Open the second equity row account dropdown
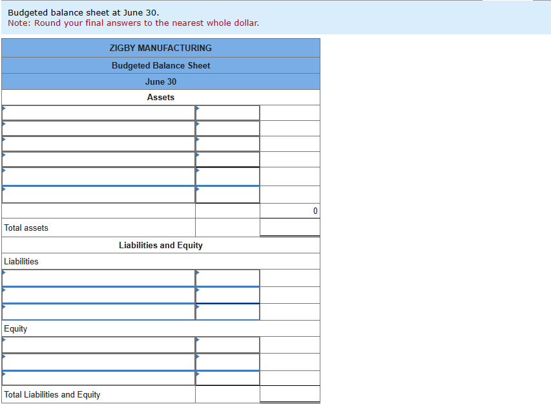Screen dimensions: 551x404 click(x=98, y=362)
